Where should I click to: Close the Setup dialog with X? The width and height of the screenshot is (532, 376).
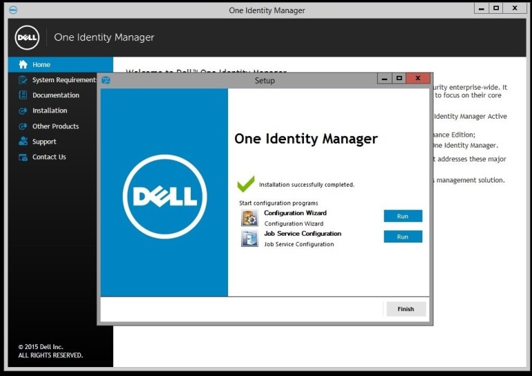tap(418, 78)
